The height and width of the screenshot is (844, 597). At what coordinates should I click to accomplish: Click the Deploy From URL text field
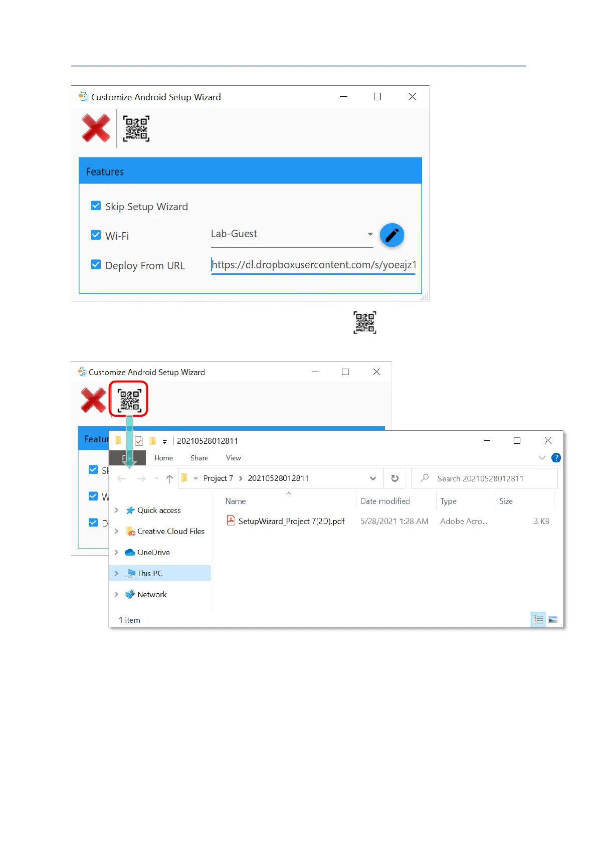point(314,265)
